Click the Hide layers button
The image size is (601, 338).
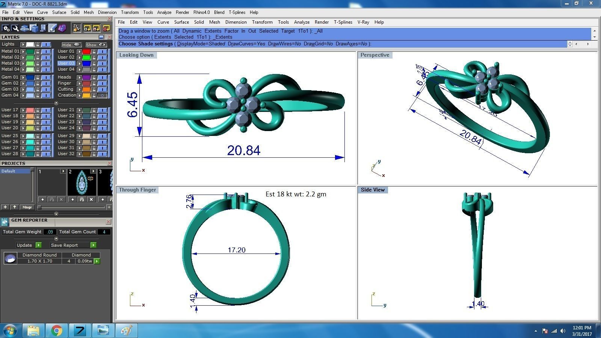click(x=71, y=44)
